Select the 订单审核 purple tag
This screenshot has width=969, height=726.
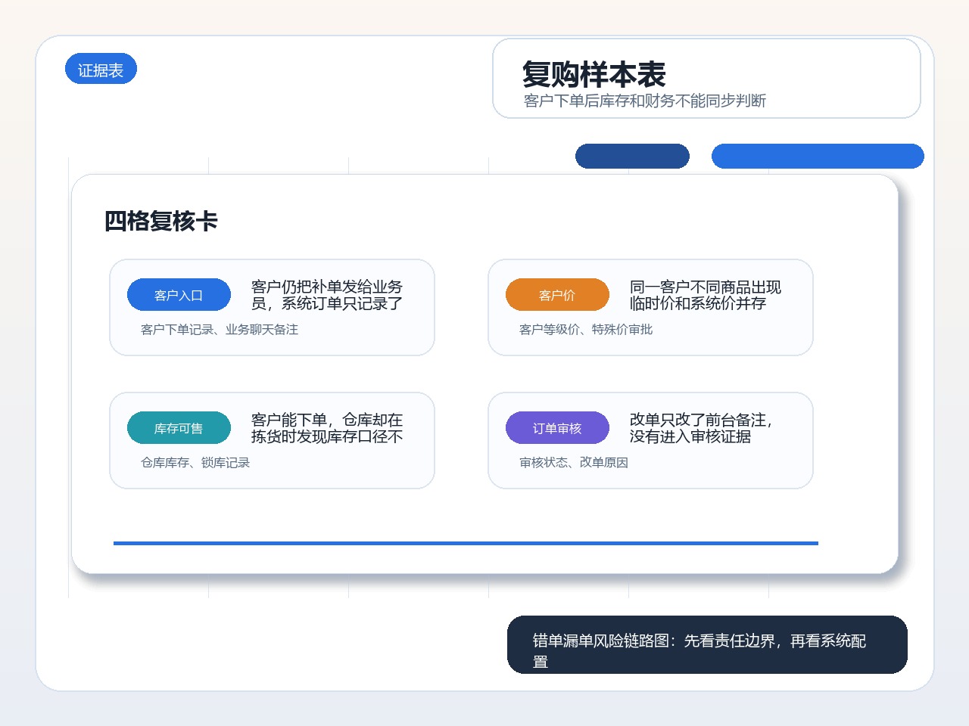pyautogui.click(x=557, y=428)
